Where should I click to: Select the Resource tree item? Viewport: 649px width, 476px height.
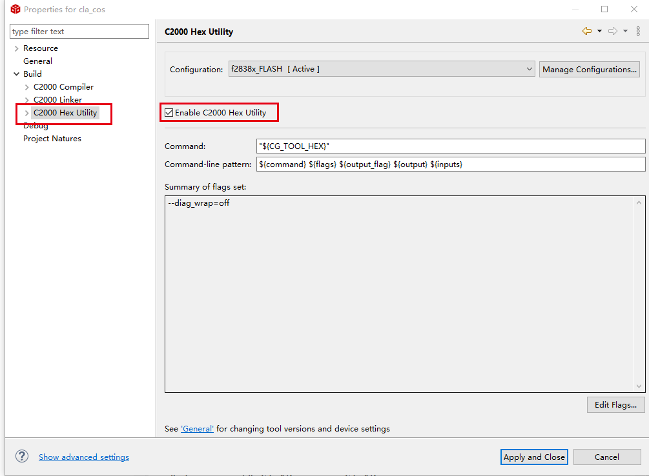41,48
